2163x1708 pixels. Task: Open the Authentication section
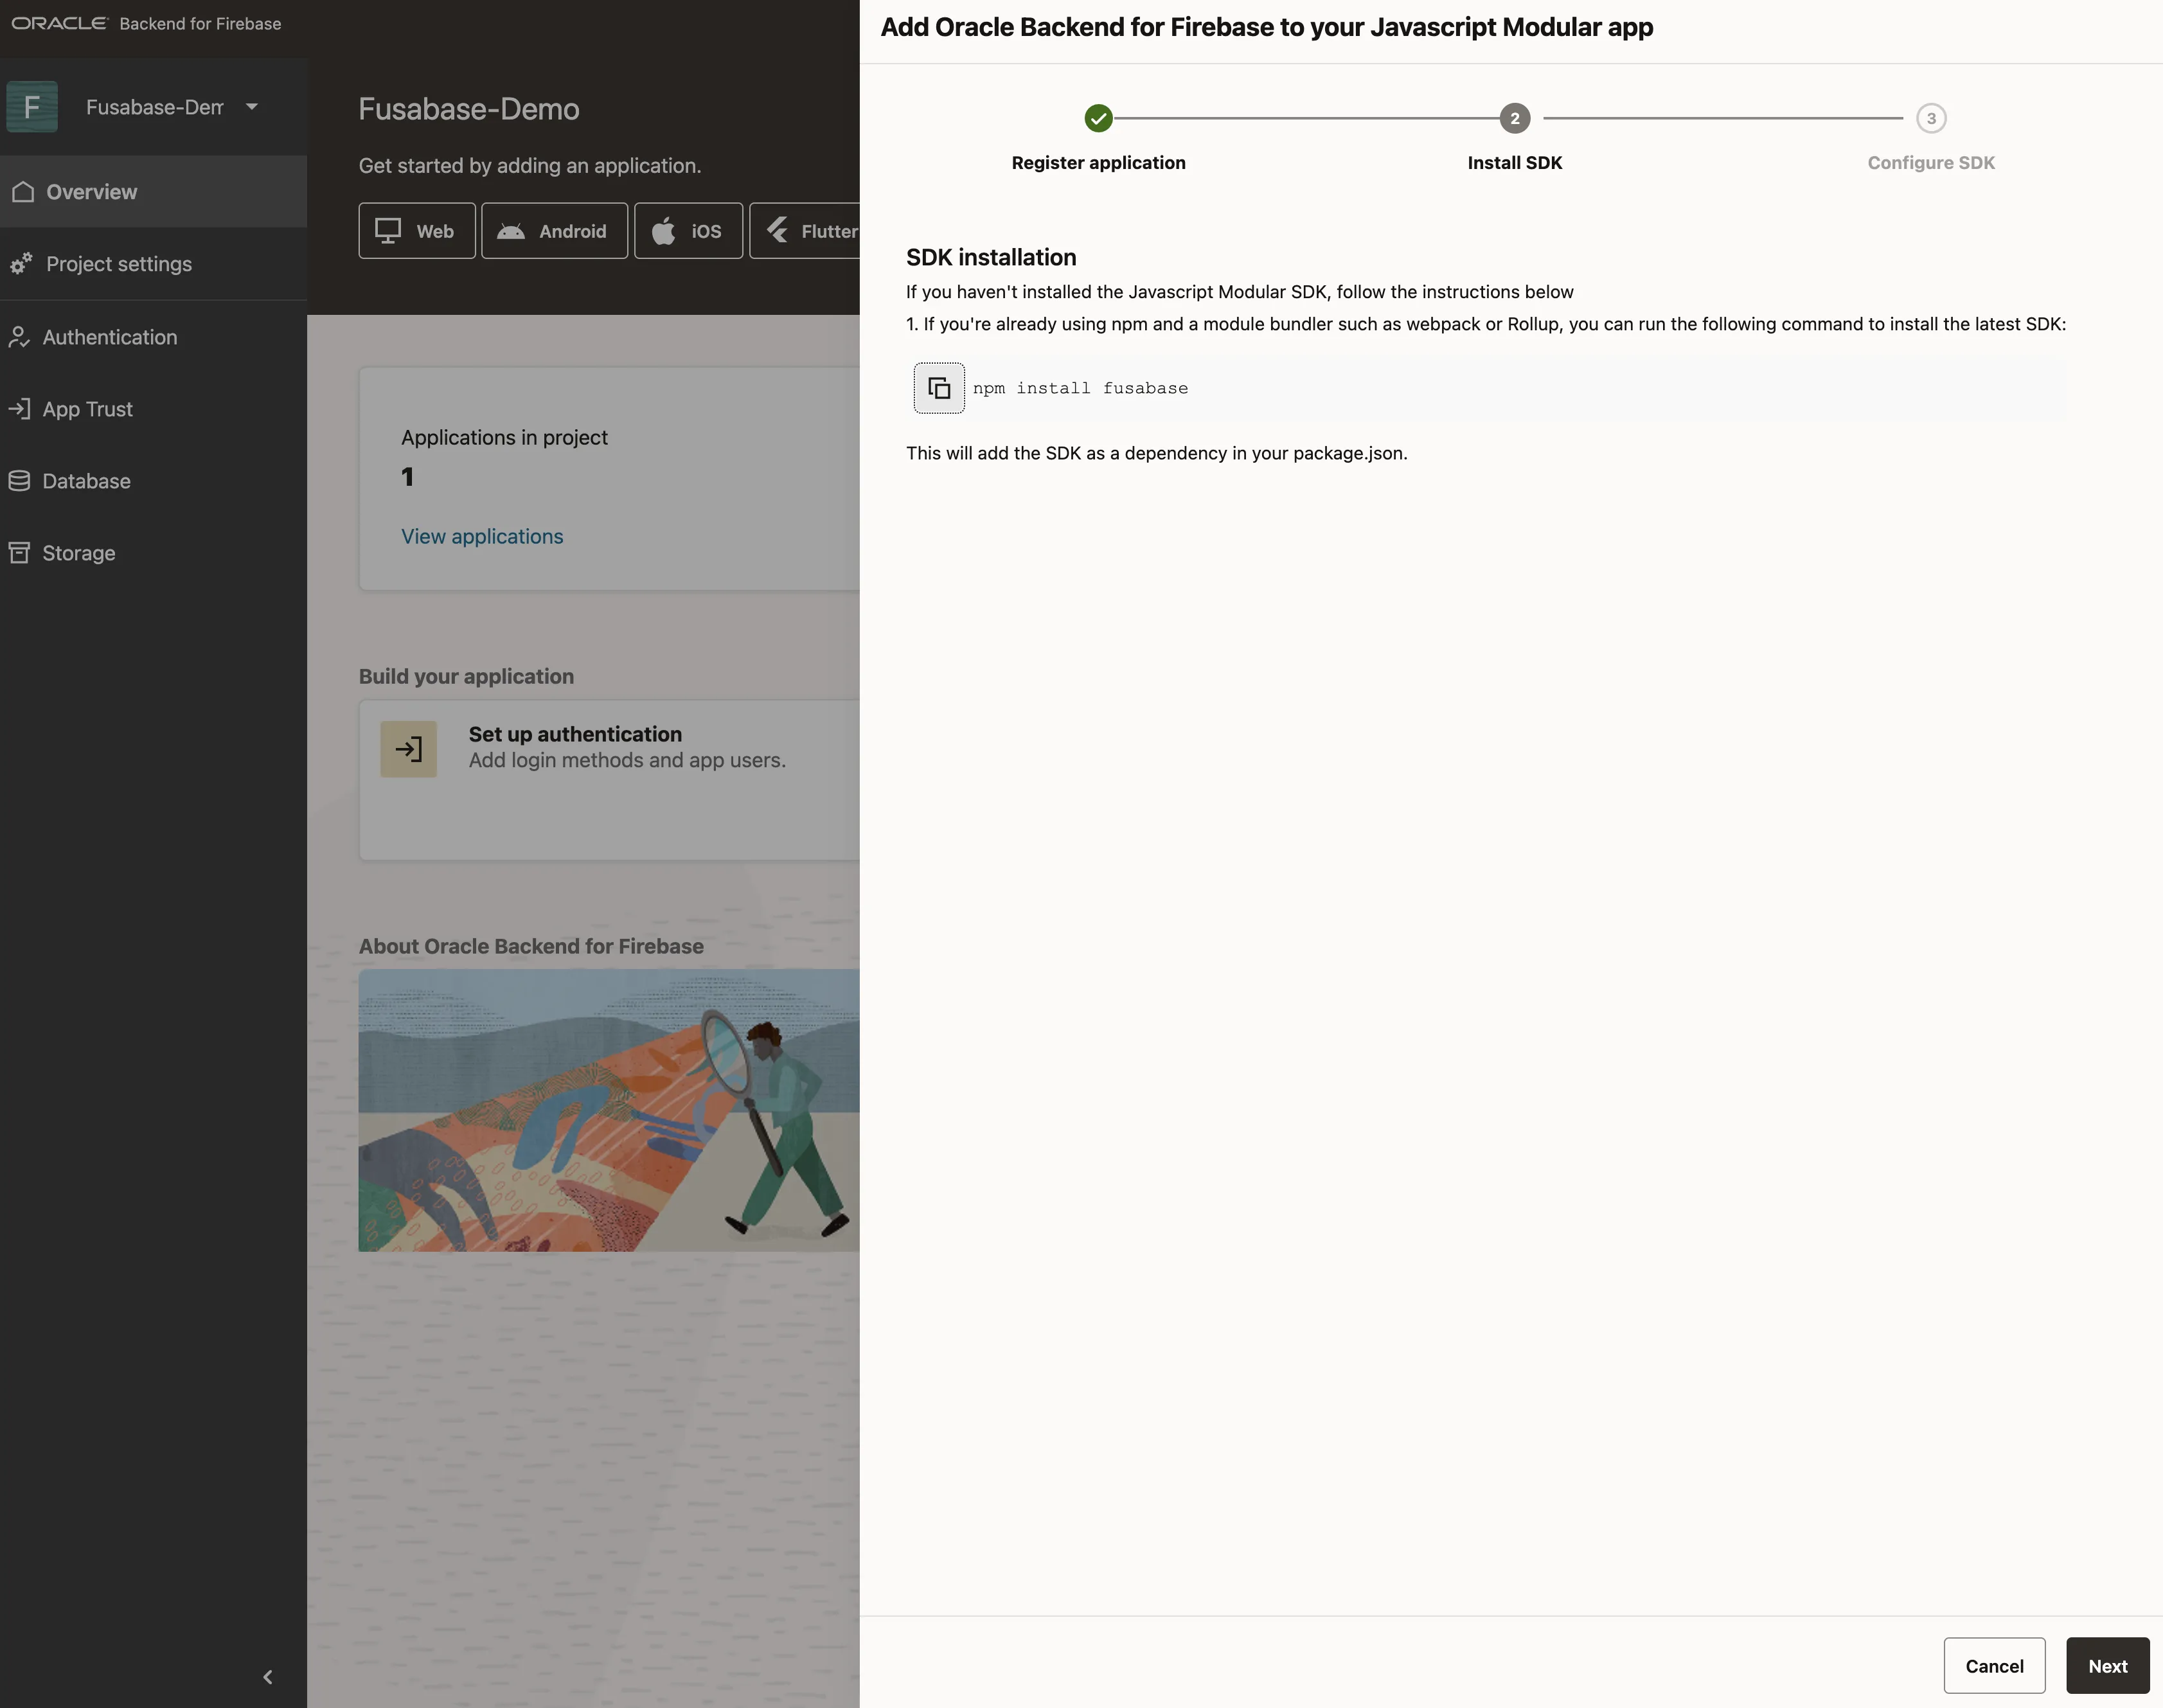click(153, 337)
